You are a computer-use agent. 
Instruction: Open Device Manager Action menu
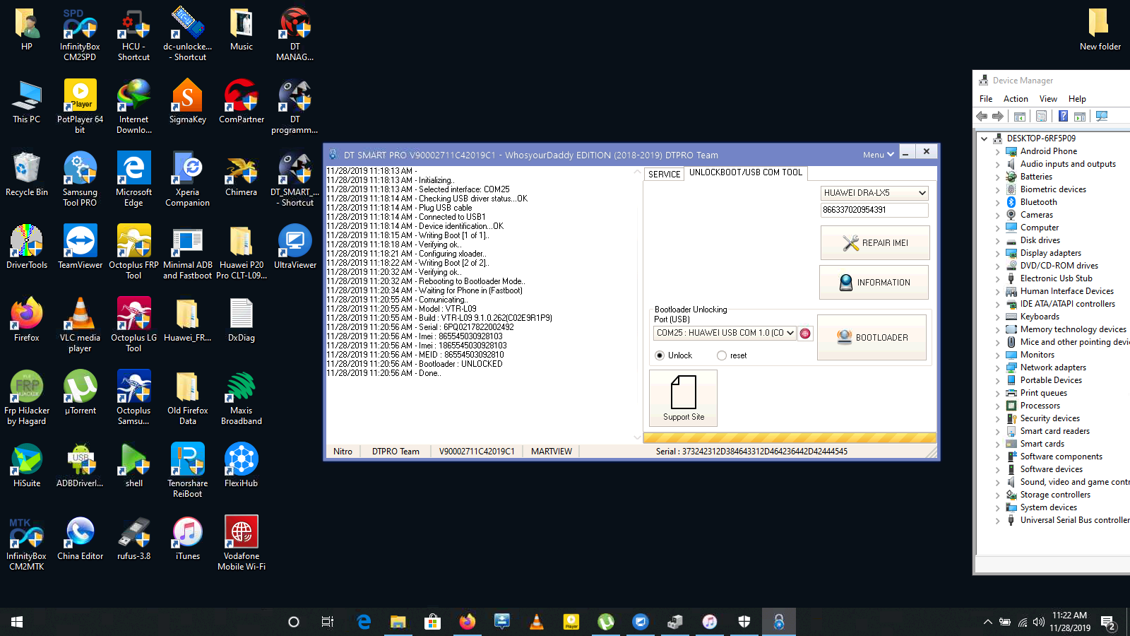(1016, 99)
